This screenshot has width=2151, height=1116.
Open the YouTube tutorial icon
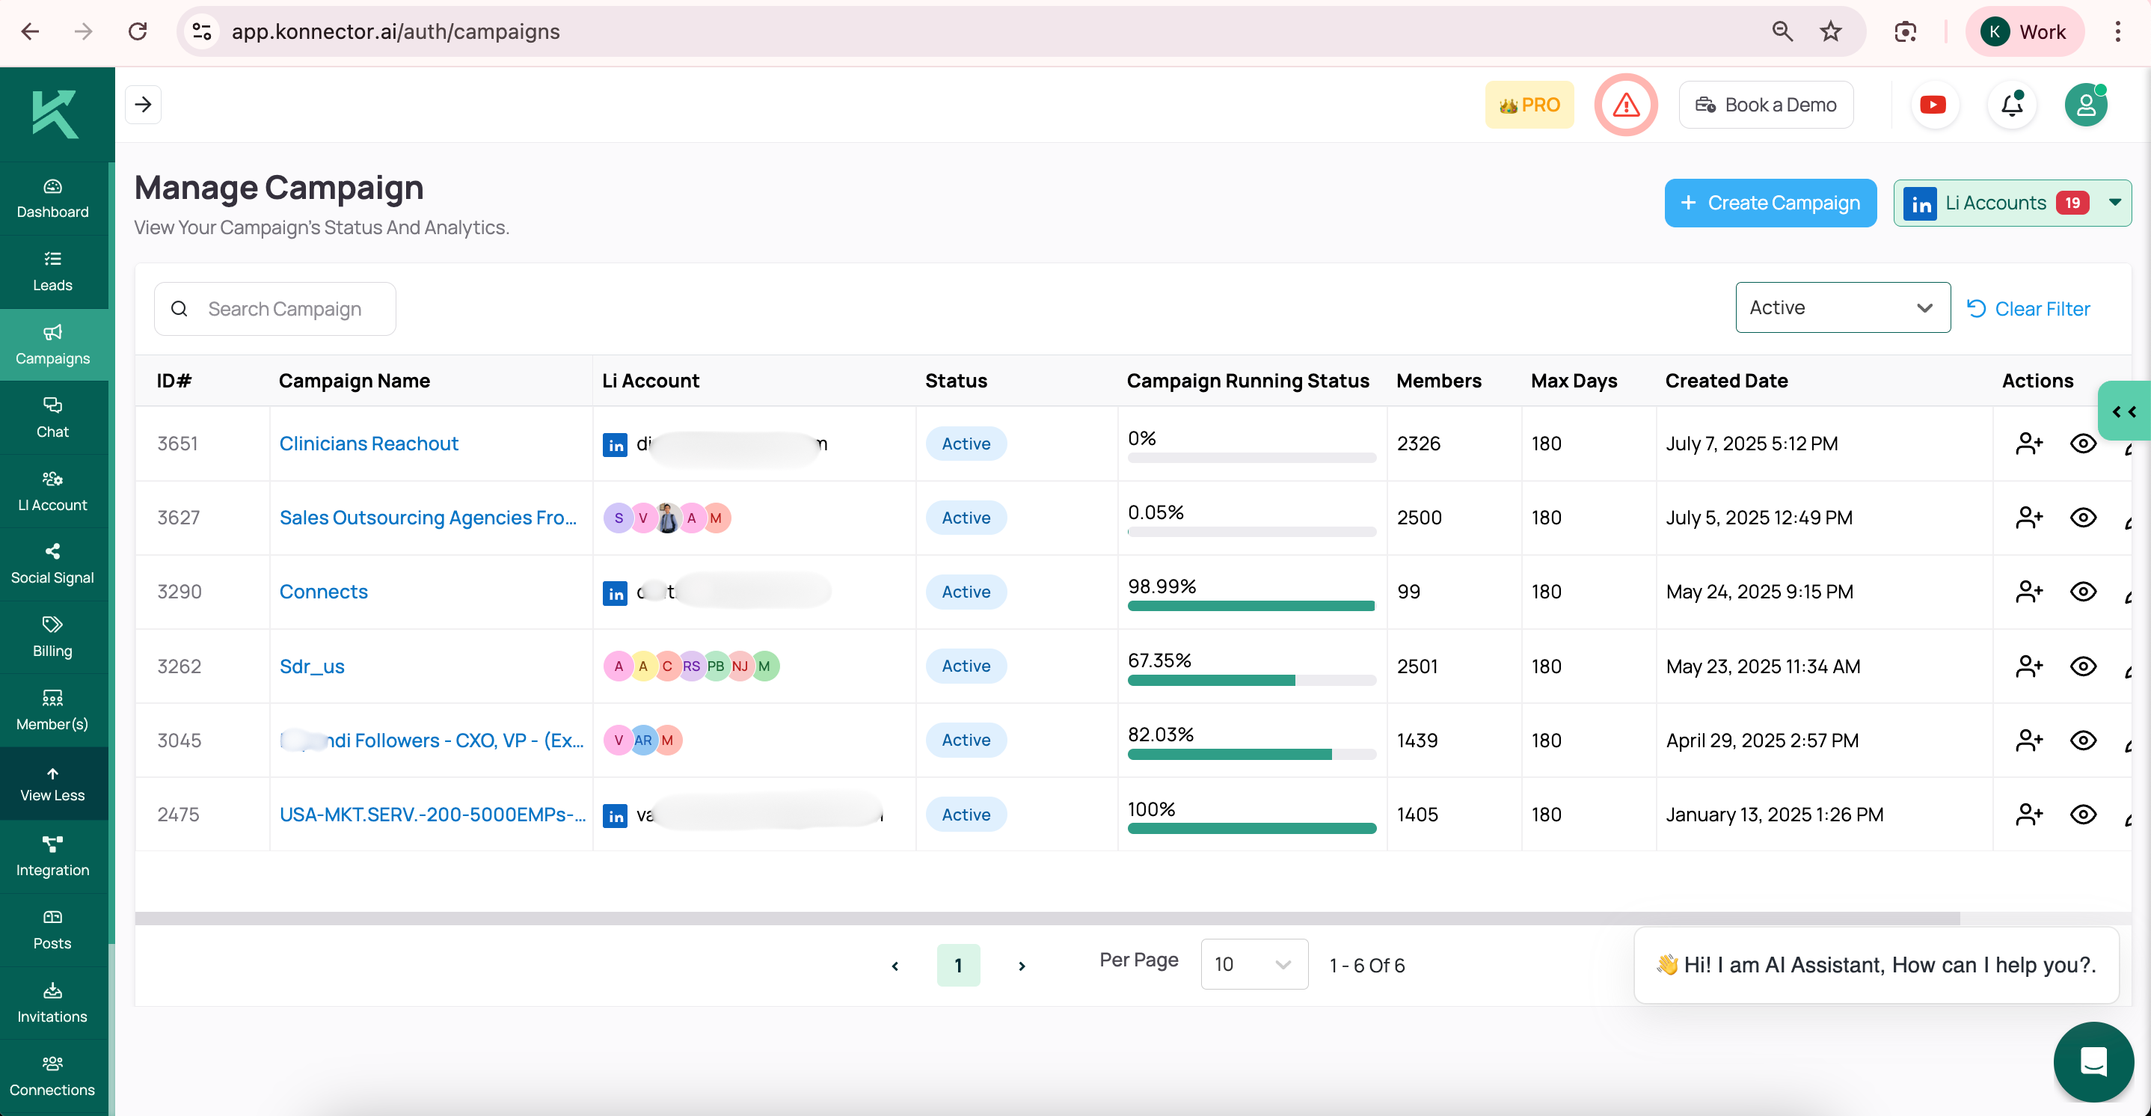(1932, 105)
